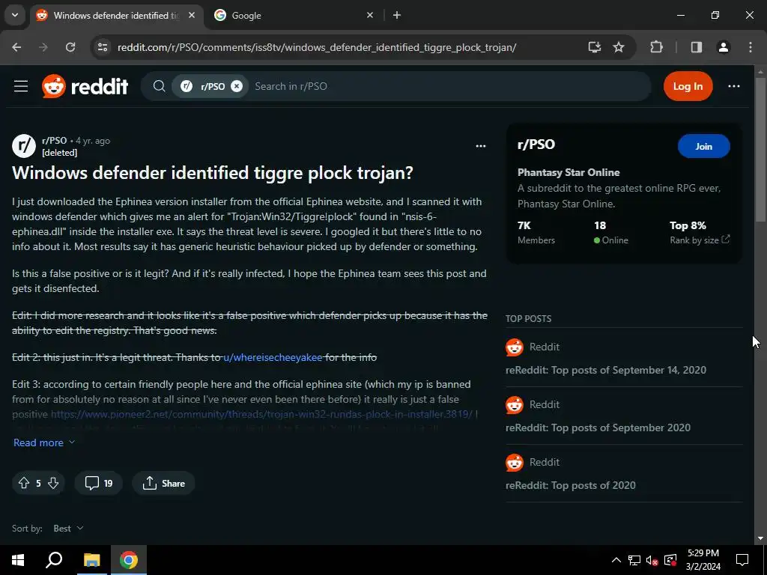Show hidden system tray icons
This screenshot has width=767, height=575.
point(616,560)
